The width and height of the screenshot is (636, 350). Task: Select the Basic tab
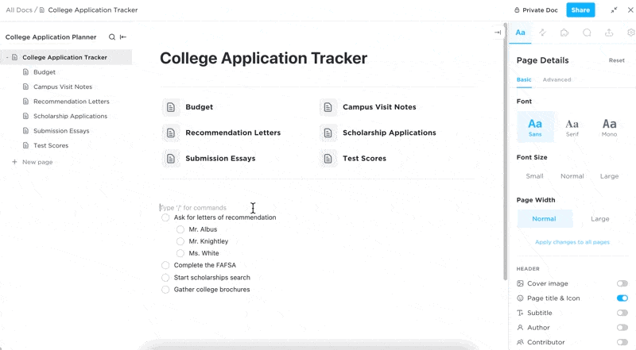point(524,80)
